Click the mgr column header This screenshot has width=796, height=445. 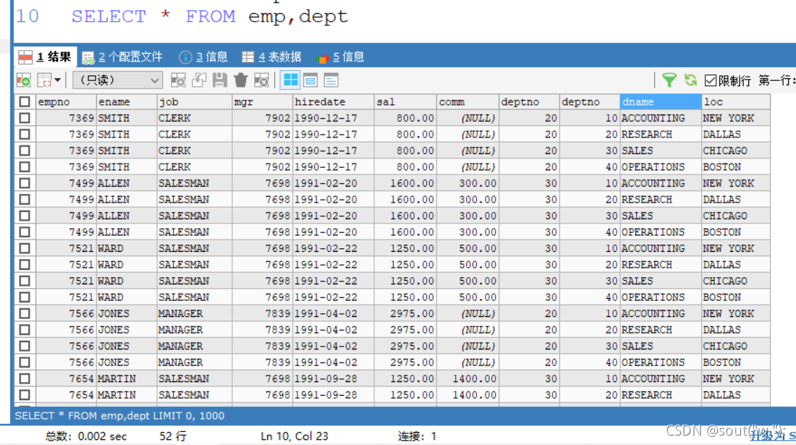pos(263,101)
